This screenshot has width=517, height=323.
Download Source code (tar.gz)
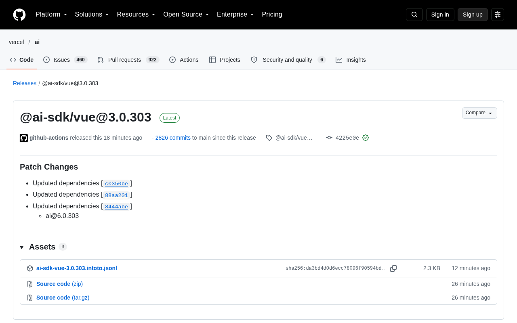(63, 298)
